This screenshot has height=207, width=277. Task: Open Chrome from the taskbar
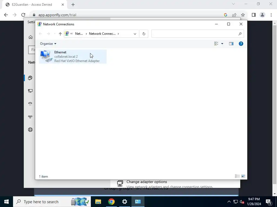pos(111,202)
